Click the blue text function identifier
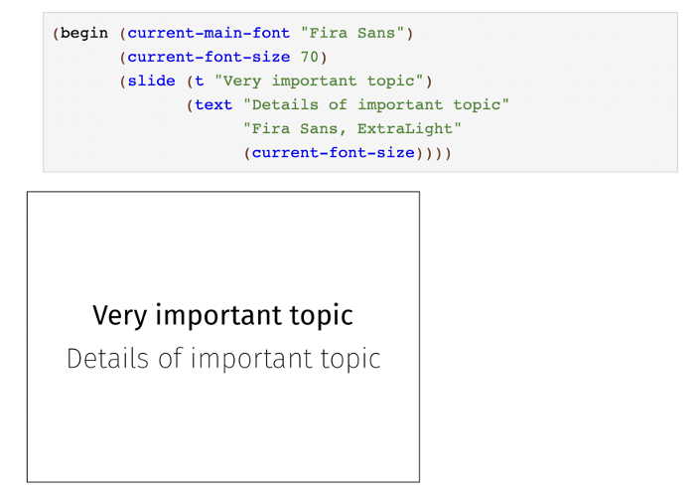The image size is (699, 494). 213,104
